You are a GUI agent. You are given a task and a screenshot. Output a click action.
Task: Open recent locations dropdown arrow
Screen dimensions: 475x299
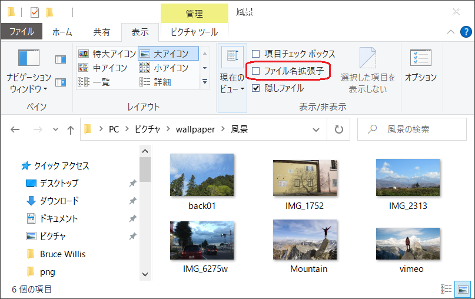click(55, 129)
